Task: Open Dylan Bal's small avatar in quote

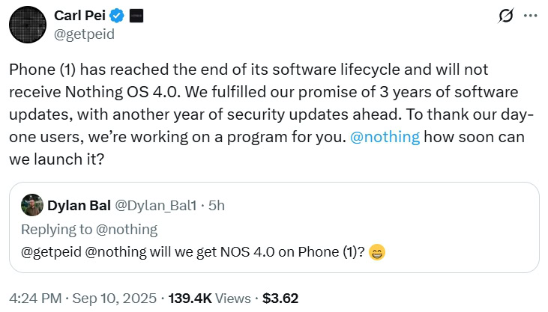Action: [31, 204]
